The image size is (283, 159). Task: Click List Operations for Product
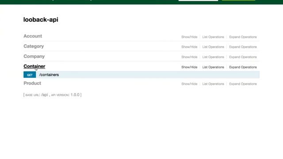pos(213,84)
